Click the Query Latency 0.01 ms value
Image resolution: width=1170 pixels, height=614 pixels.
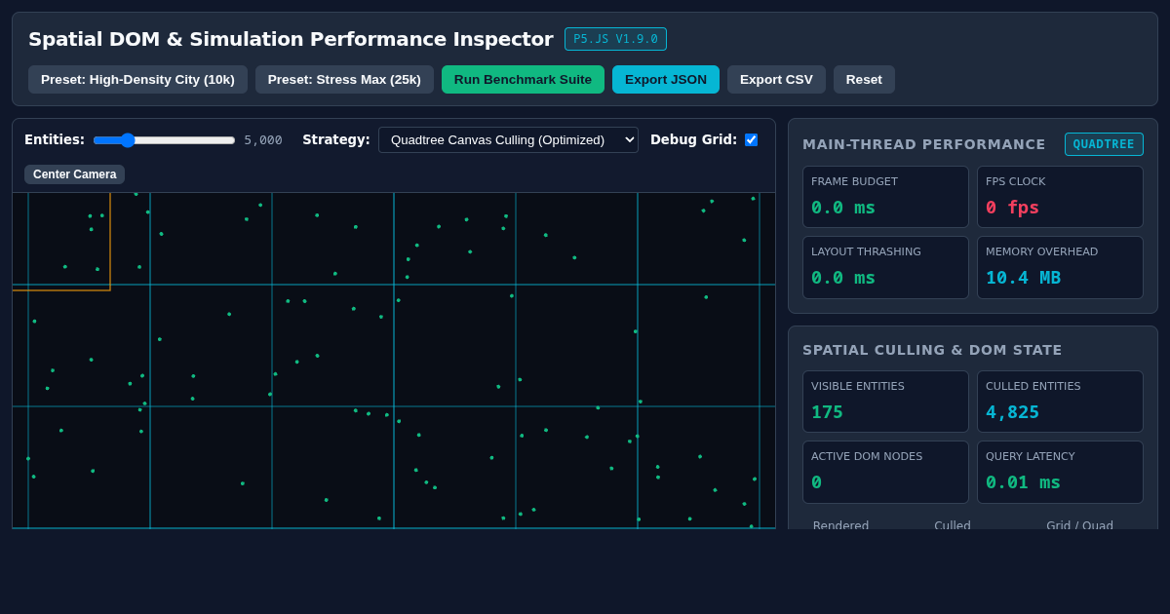tap(1023, 482)
